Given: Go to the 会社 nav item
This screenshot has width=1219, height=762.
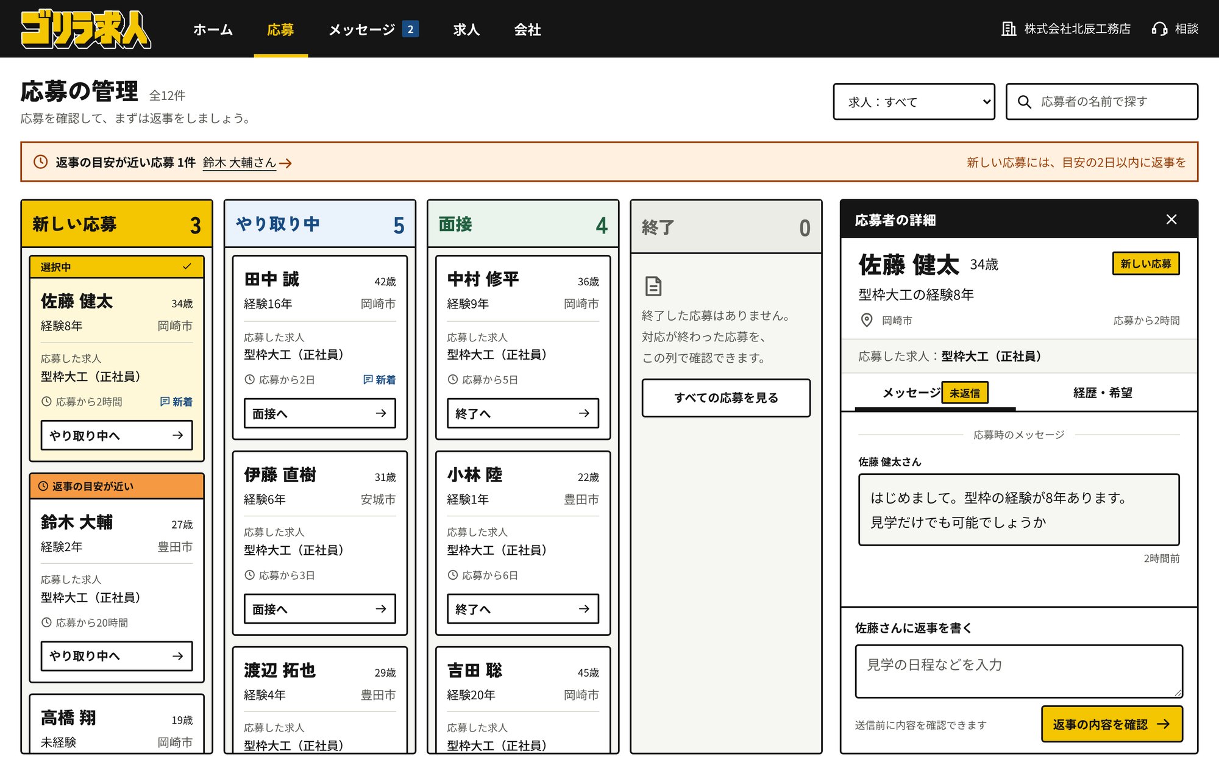Looking at the screenshot, I should (x=527, y=29).
